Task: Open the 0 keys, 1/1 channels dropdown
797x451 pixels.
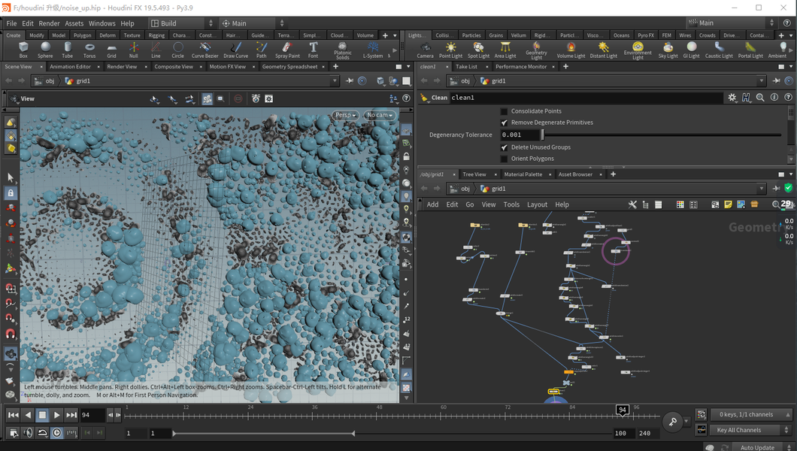Action: [x=751, y=414]
